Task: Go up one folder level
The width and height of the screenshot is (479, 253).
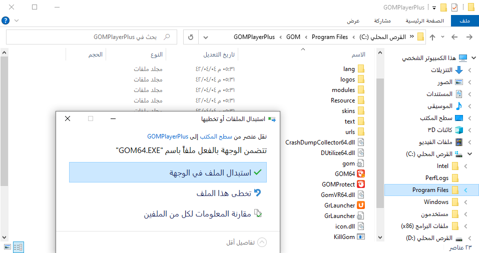Action: click(432, 37)
